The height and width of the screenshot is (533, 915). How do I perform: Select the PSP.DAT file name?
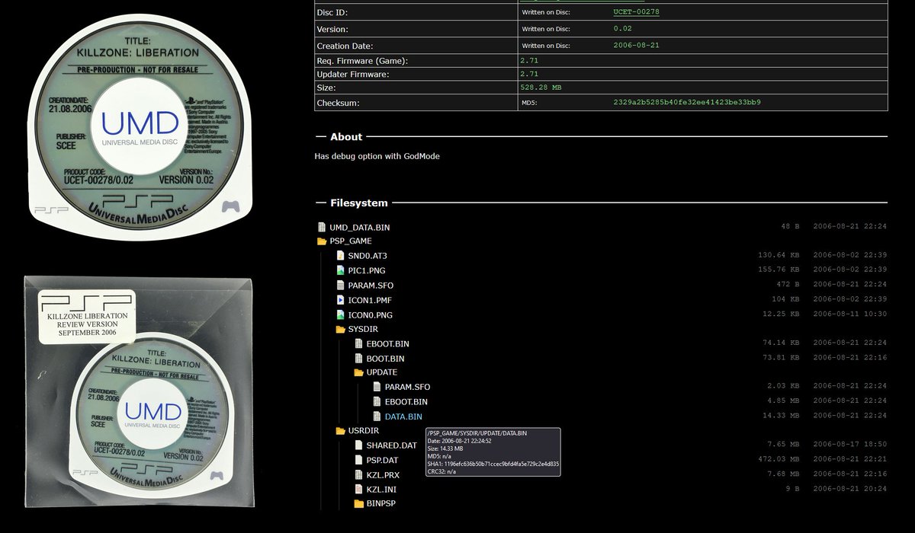click(383, 460)
